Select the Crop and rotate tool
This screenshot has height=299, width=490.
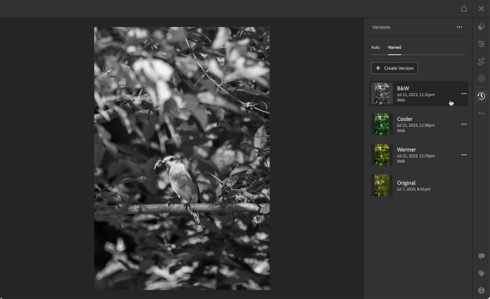481,61
